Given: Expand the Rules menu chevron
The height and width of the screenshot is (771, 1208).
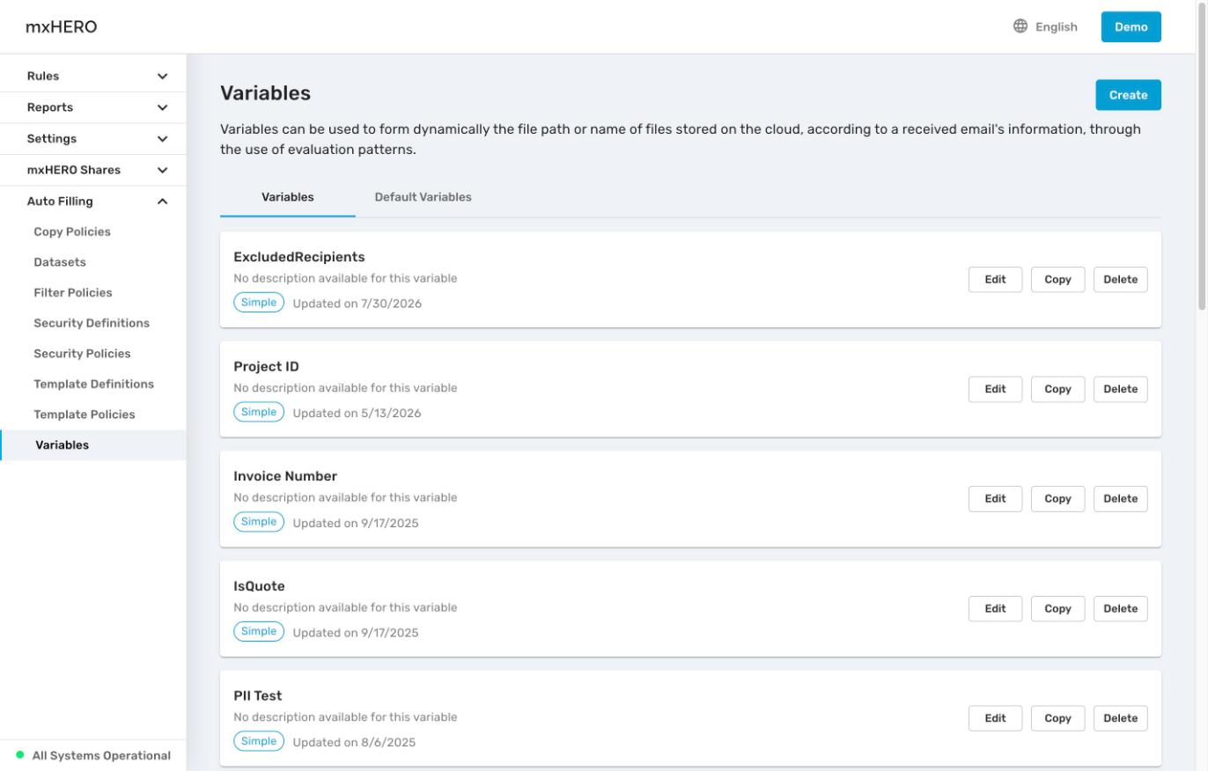Looking at the screenshot, I should click(x=162, y=77).
